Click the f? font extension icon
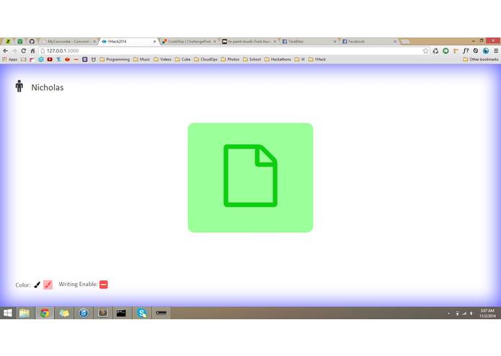Screen dimensions: 501x356 pyautogui.click(x=466, y=50)
